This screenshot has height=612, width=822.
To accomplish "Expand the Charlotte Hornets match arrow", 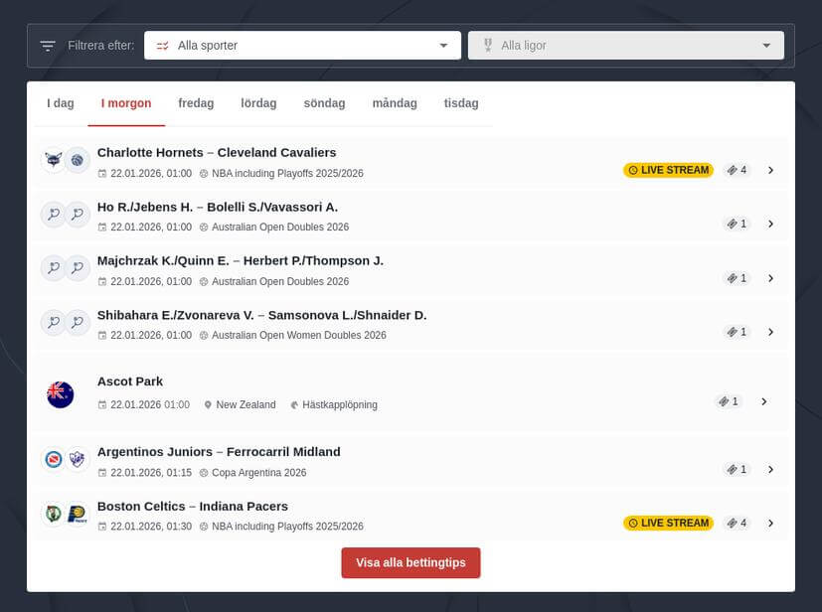I will 770,170.
